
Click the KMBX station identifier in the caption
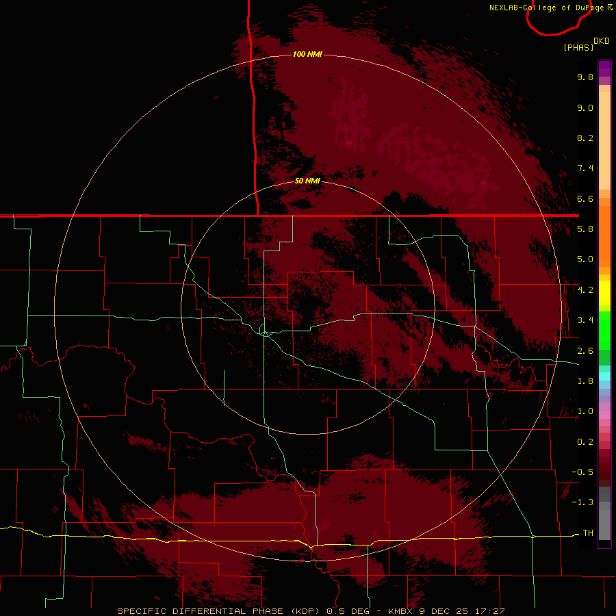click(400, 611)
